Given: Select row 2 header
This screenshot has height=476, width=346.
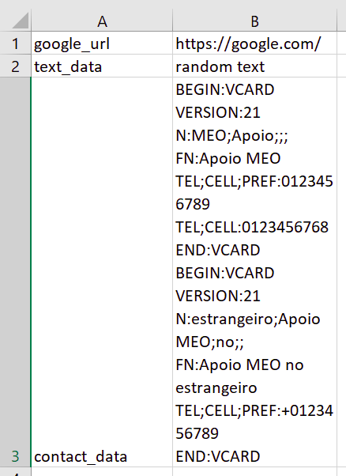Looking at the screenshot, I should (15, 66).
